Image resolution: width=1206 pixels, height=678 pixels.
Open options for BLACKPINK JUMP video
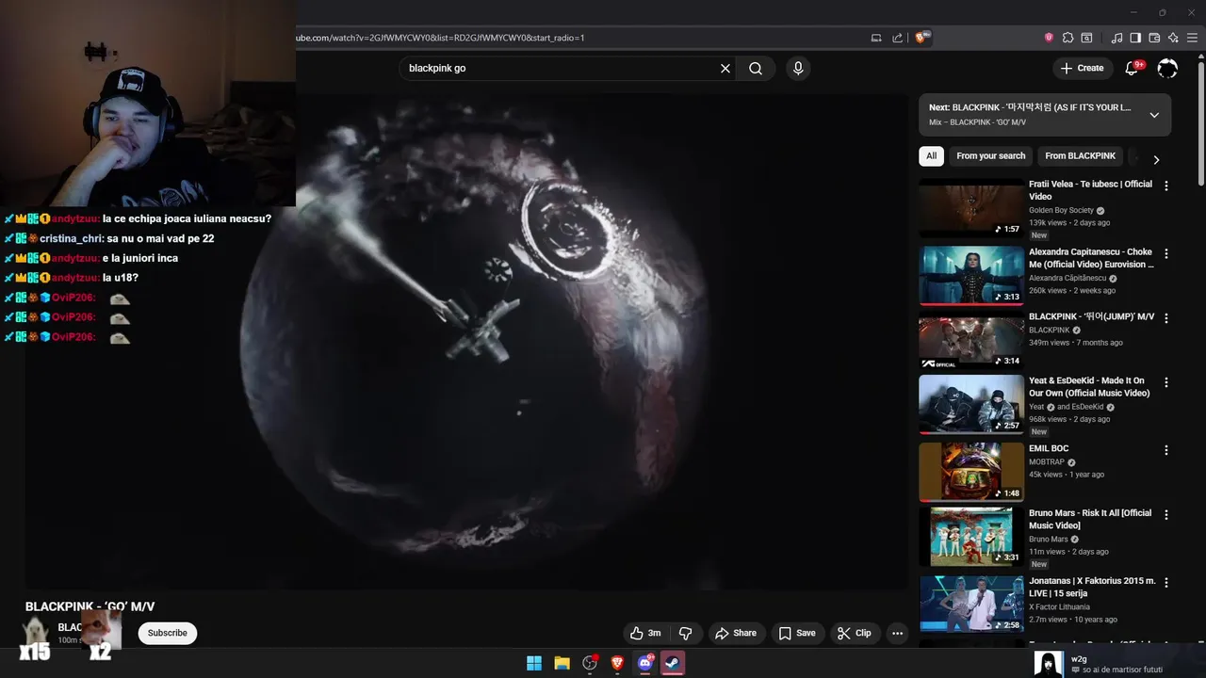[x=1166, y=318]
